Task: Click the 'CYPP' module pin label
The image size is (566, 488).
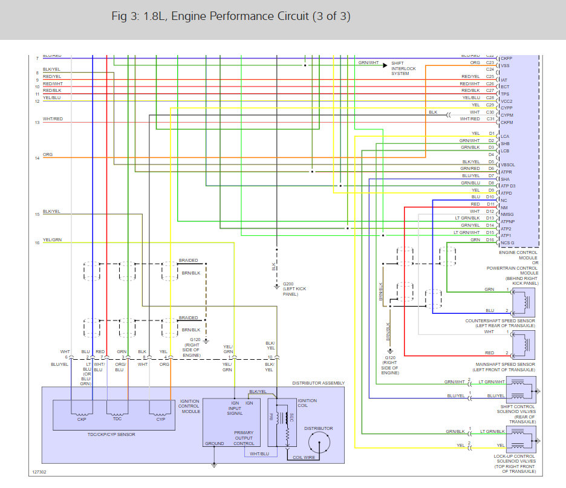Action: coord(507,108)
